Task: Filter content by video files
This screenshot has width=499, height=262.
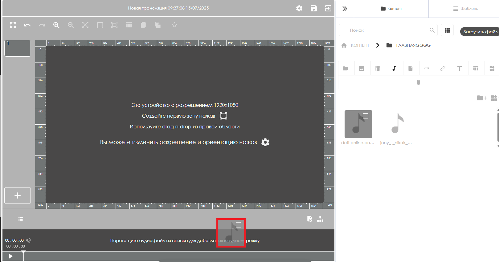Action: [x=378, y=68]
